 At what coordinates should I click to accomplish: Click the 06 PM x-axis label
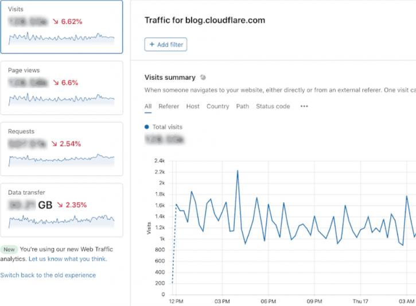click(268, 301)
